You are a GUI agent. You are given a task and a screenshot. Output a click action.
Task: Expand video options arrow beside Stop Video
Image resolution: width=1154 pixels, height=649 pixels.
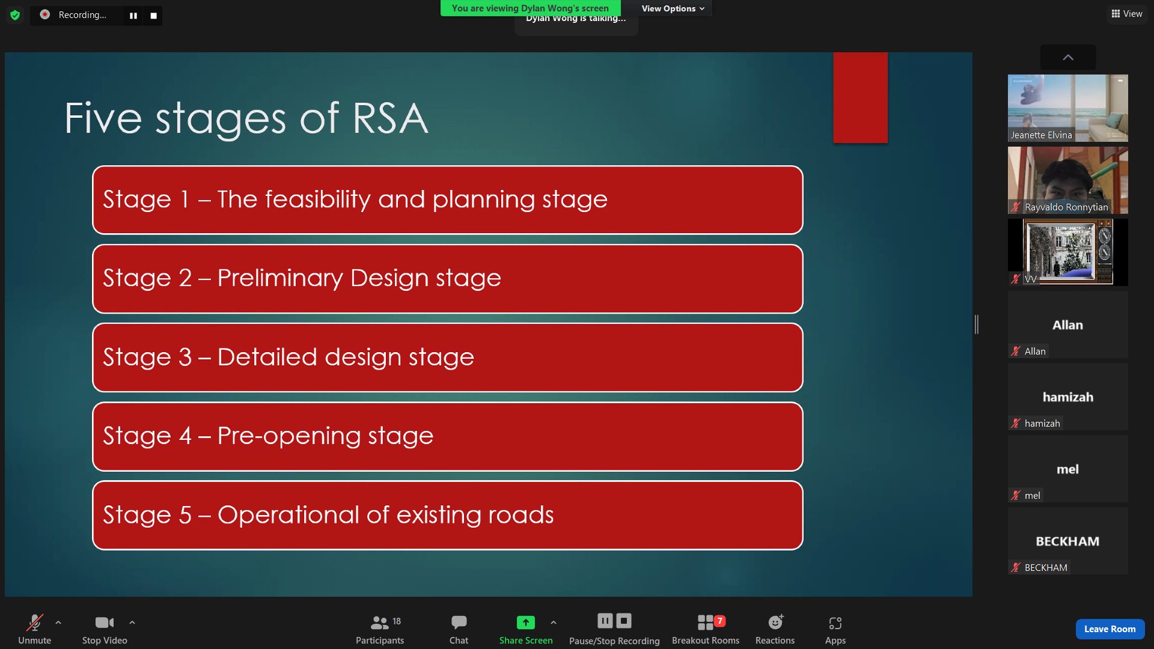click(132, 623)
